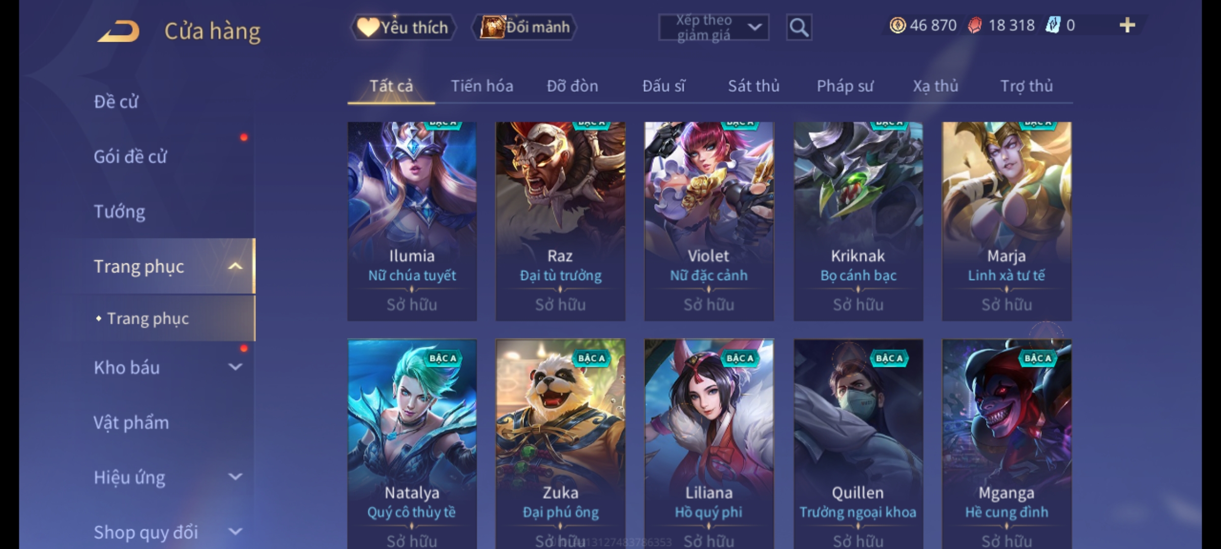The image size is (1221, 549).
Task: Switch to the Sát thủ tab
Action: pyautogui.click(x=753, y=86)
